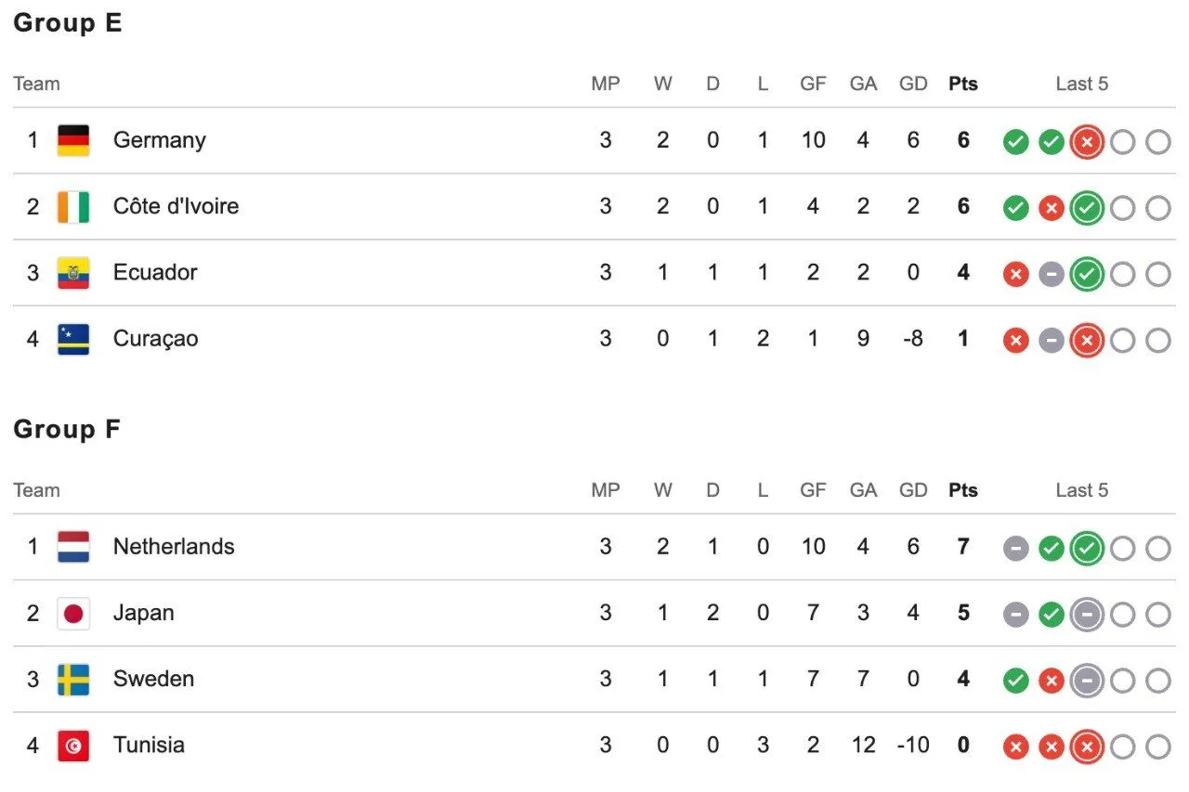This screenshot has width=1189, height=792.
Task: Click the Group F heading
Action: (67, 429)
